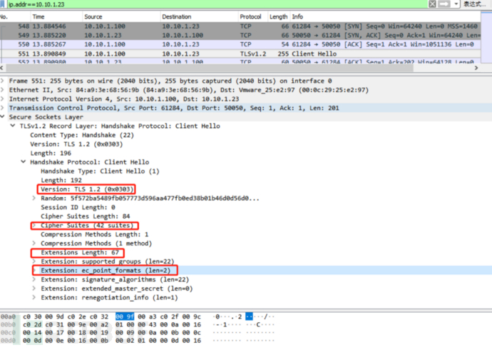
Task: Expand the Frame 551 details
Action: click(4, 81)
